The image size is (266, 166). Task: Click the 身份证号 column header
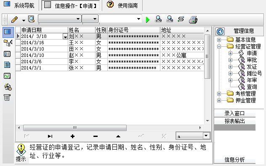point(134,30)
